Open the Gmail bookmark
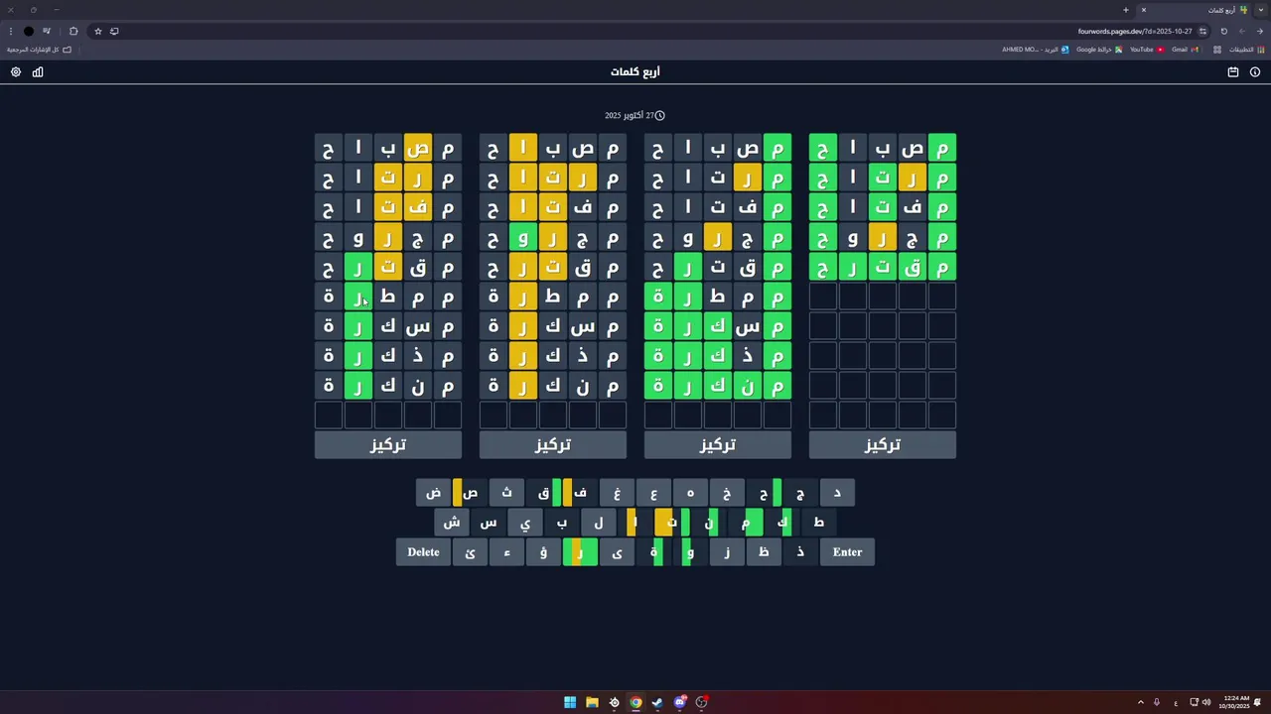The image size is (1271, 714). pyautogui.click(x=1185, y=50)
